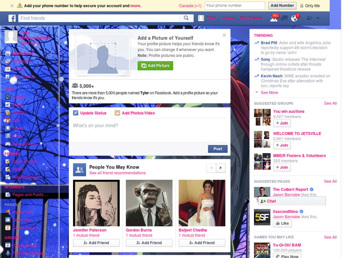This screenshot has height=258, width=345.
Task: Open The Colbert Report page link
Action: (290, 189)
